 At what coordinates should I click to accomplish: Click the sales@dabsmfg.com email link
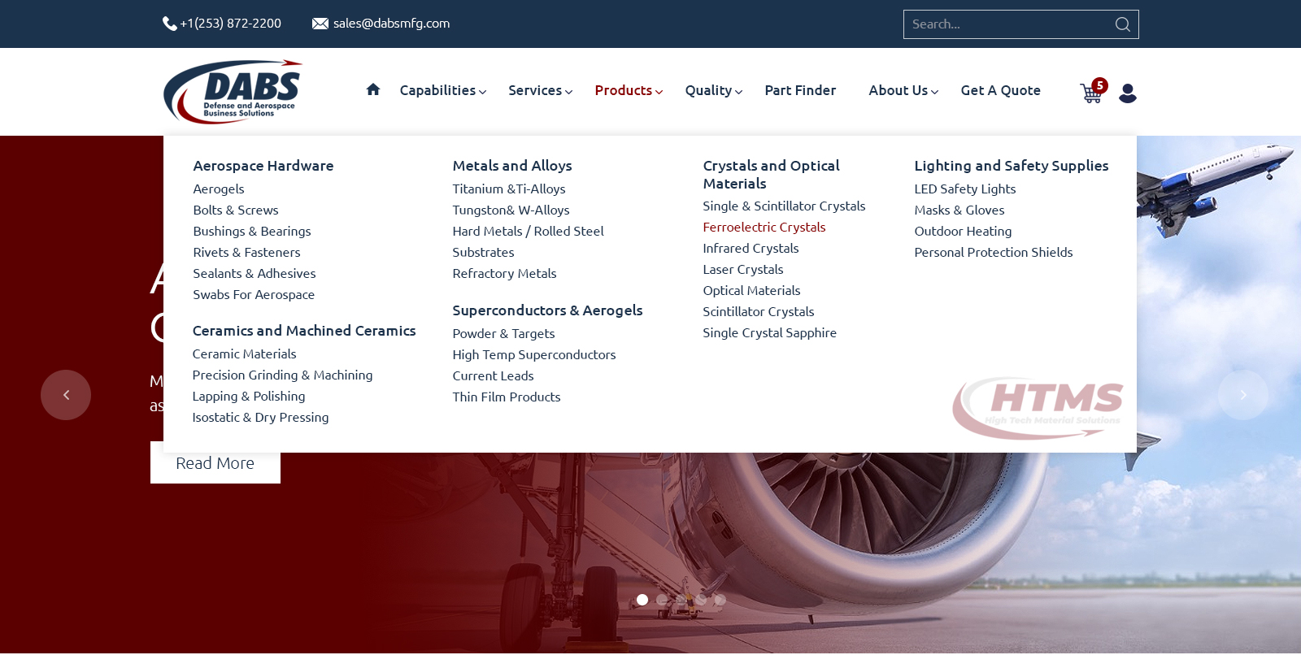(391, 24)
